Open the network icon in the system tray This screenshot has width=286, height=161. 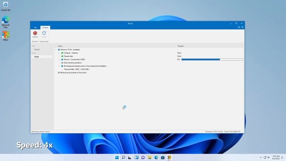pos(265,157)
